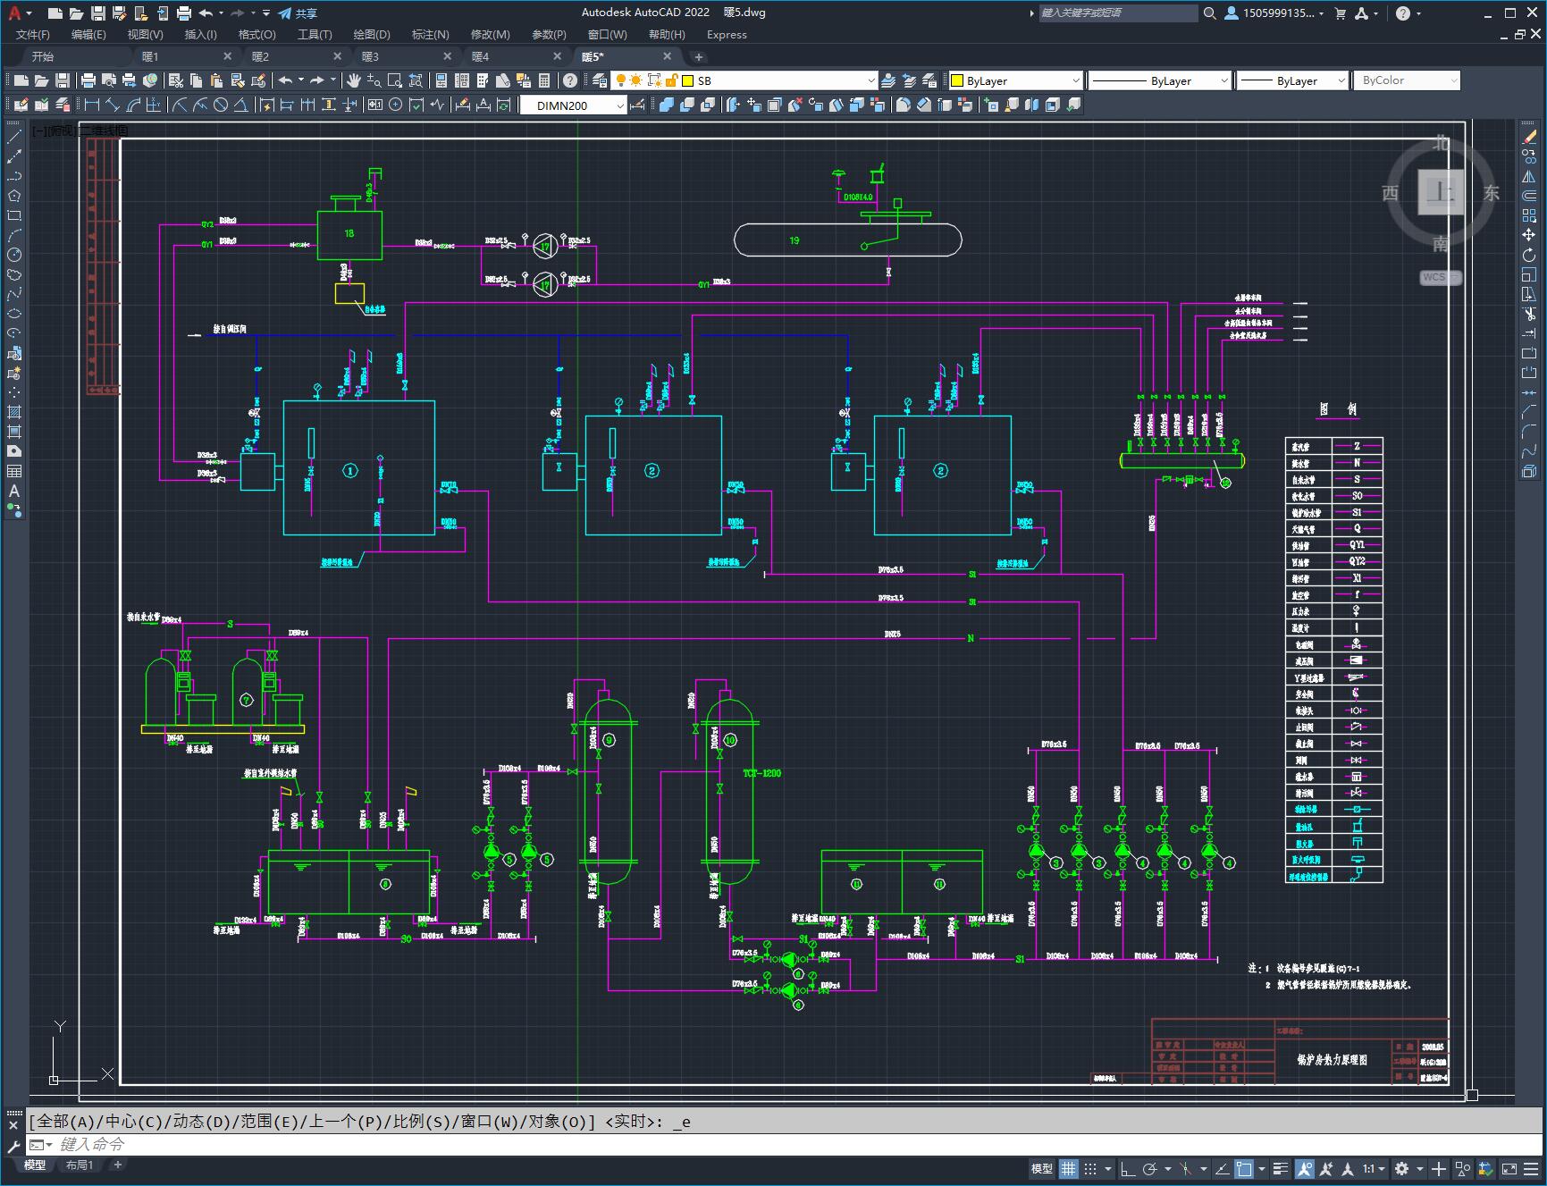The height and width of the screenshot is (1186, 1547).
Task: Close the 暖1 drawing tab
Action: click(227, 56)
